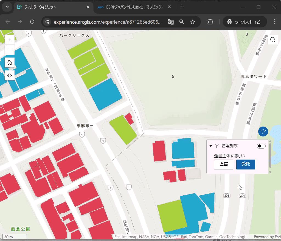The image size is (281, 241).
Task: Collapse the 管理施設 filter section
Action: (x=211, y=146)
